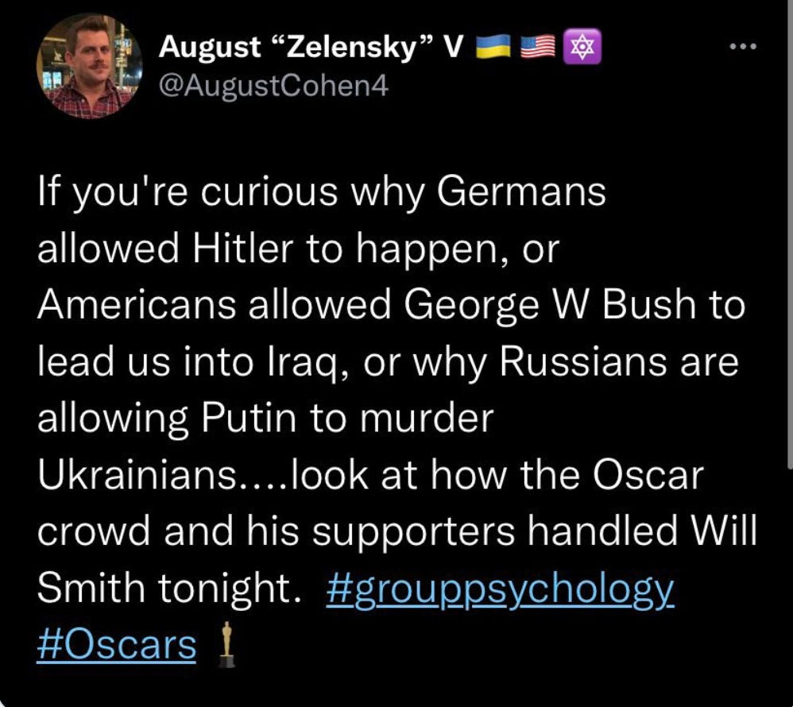This screenshot has height=707, width=793.
Task: Click the scrollbar on the right edge
Action: point(790,233)
